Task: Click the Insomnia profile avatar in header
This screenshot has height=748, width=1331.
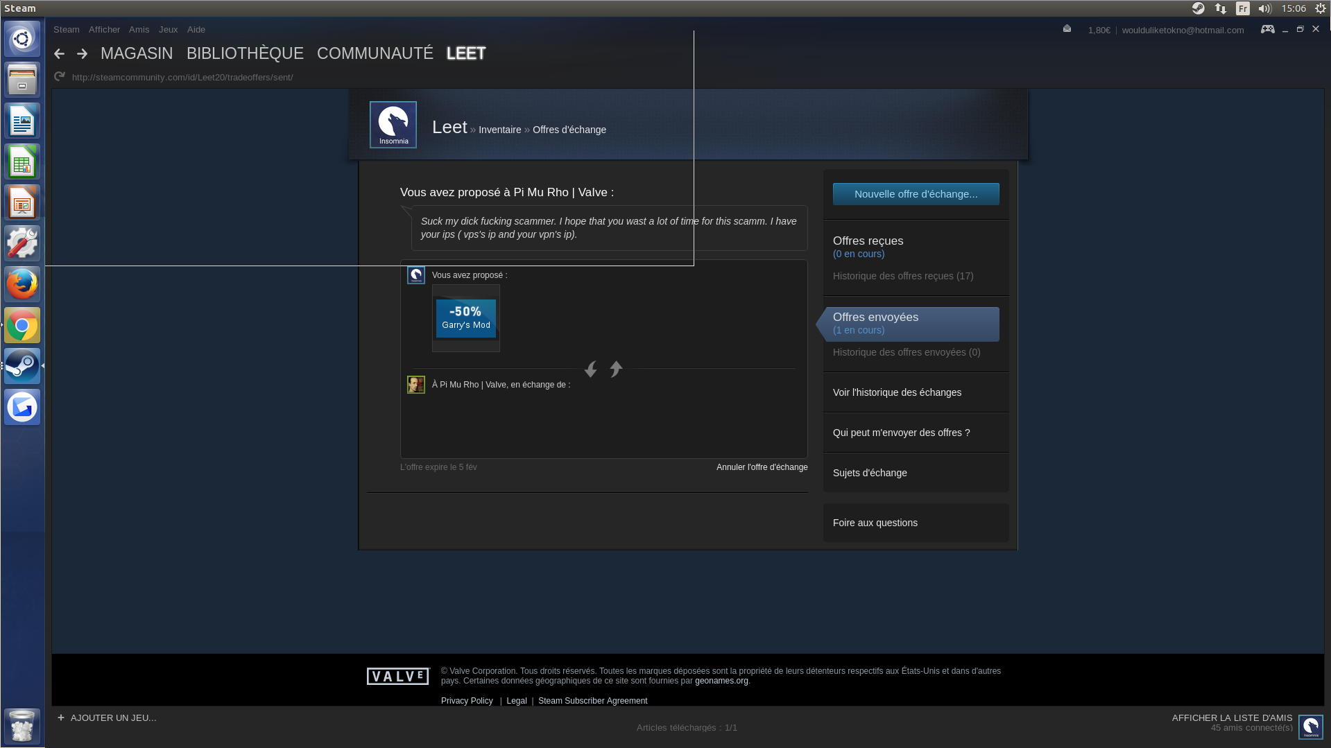Action: tap(393, 125)
